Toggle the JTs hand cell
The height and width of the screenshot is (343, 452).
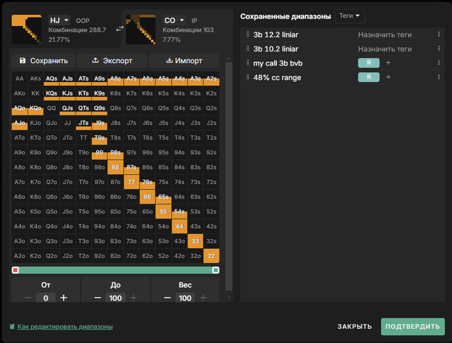pyautogui.click(x=83, y=123)
